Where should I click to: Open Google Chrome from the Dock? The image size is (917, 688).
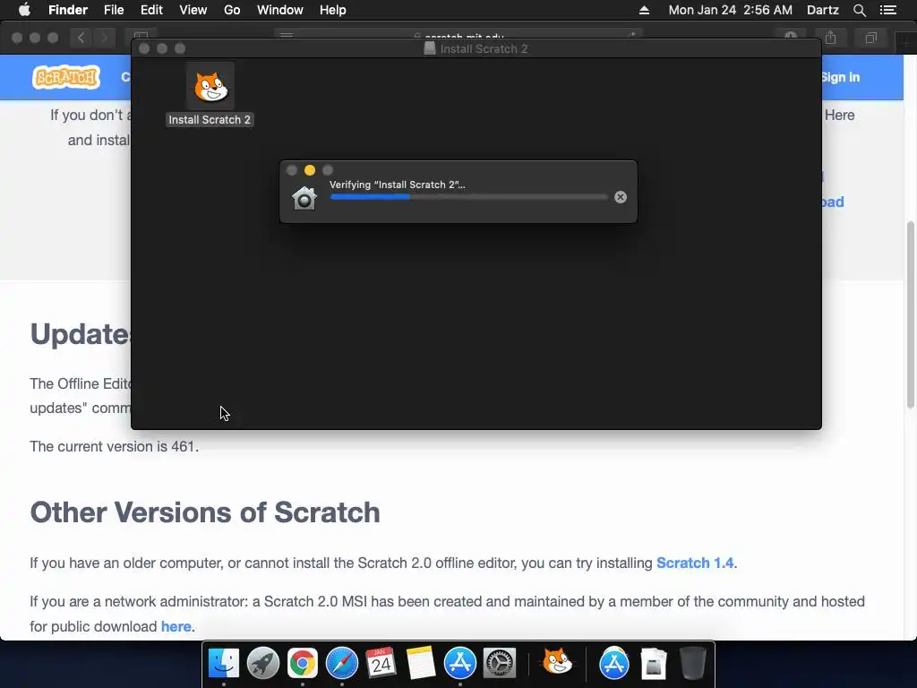coord(303,664)
